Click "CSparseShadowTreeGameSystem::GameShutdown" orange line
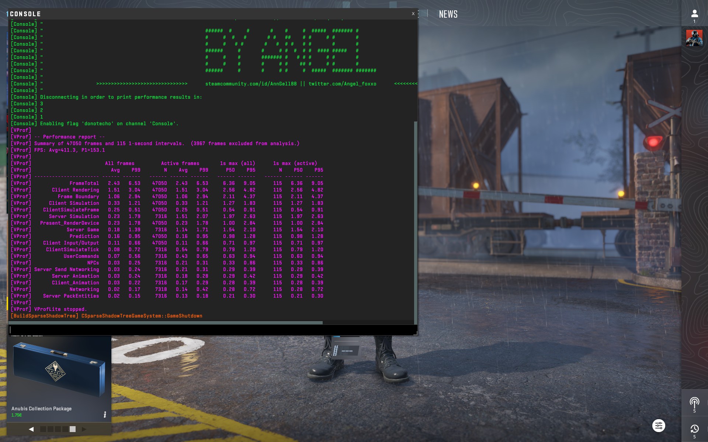708x442 pixels. [x=142, y=316]
